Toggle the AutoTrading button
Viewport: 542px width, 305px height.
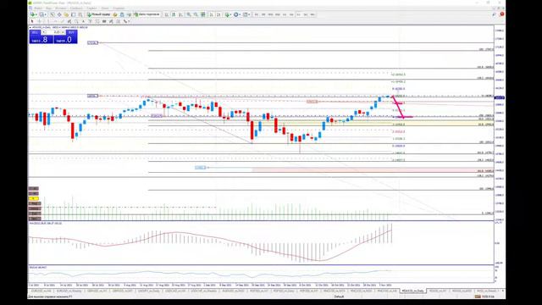[x=147, y=14]
